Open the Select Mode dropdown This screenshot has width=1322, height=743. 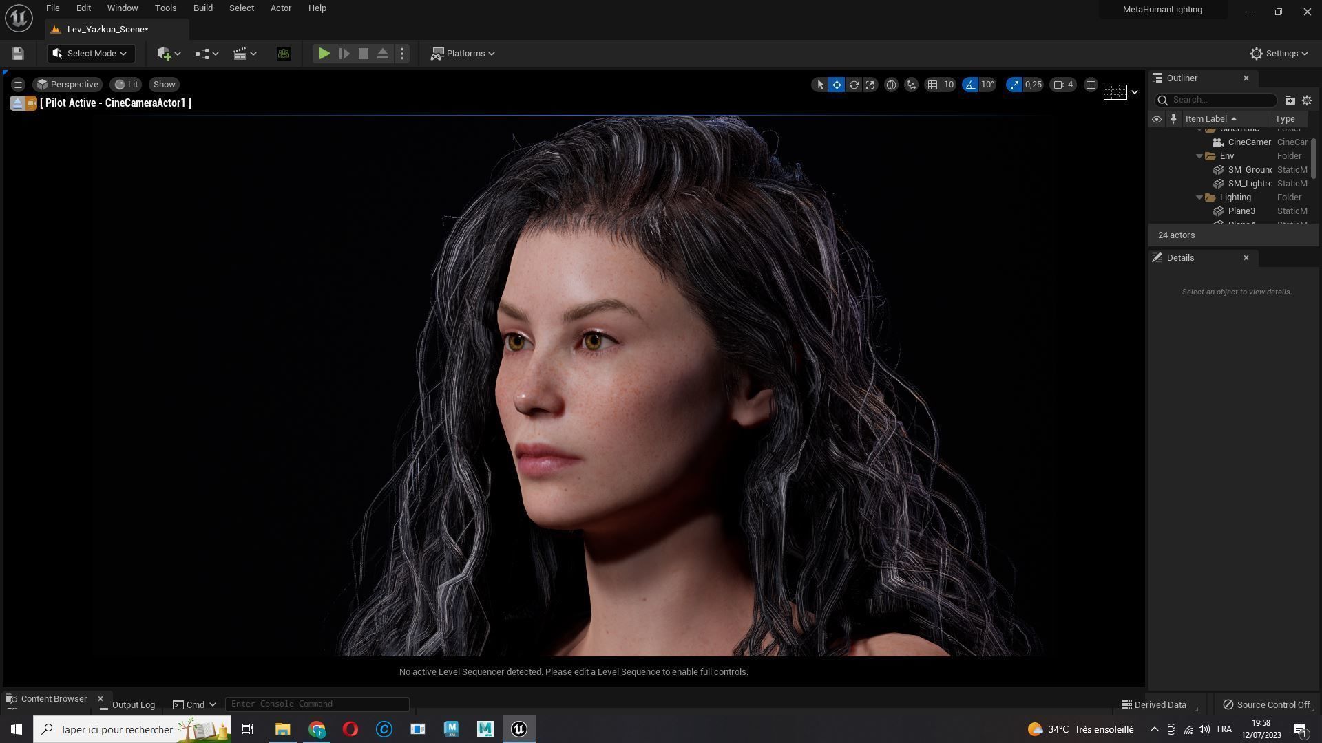pyautogui.click(x=91, y=54)
